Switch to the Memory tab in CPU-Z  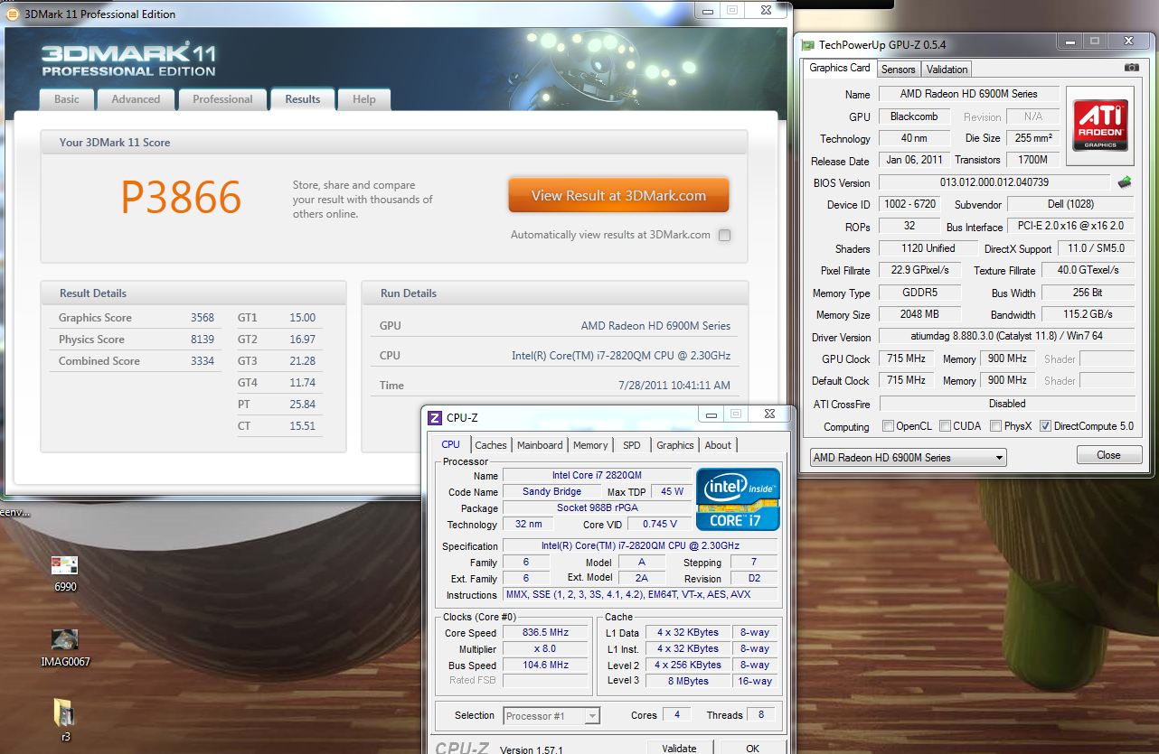(590, 445)
